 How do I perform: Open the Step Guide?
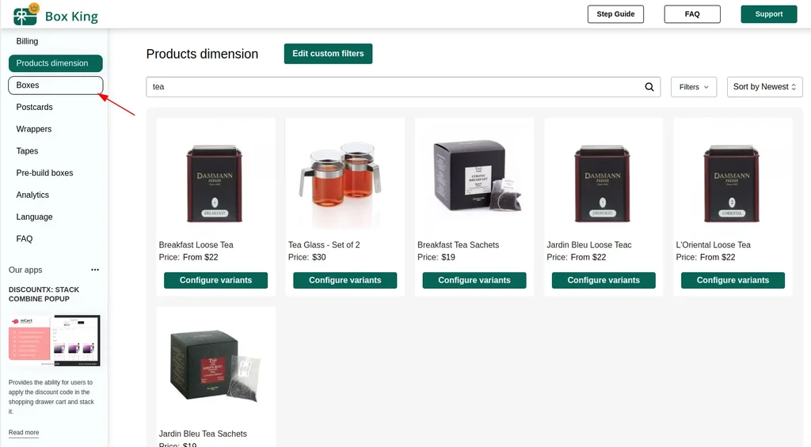(x=615, y=14)
